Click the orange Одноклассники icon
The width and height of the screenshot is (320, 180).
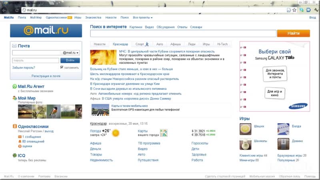(x=15, y=126)
